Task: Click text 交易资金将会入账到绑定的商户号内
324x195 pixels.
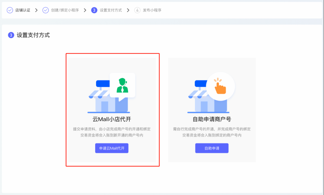Action: point(212,135)
